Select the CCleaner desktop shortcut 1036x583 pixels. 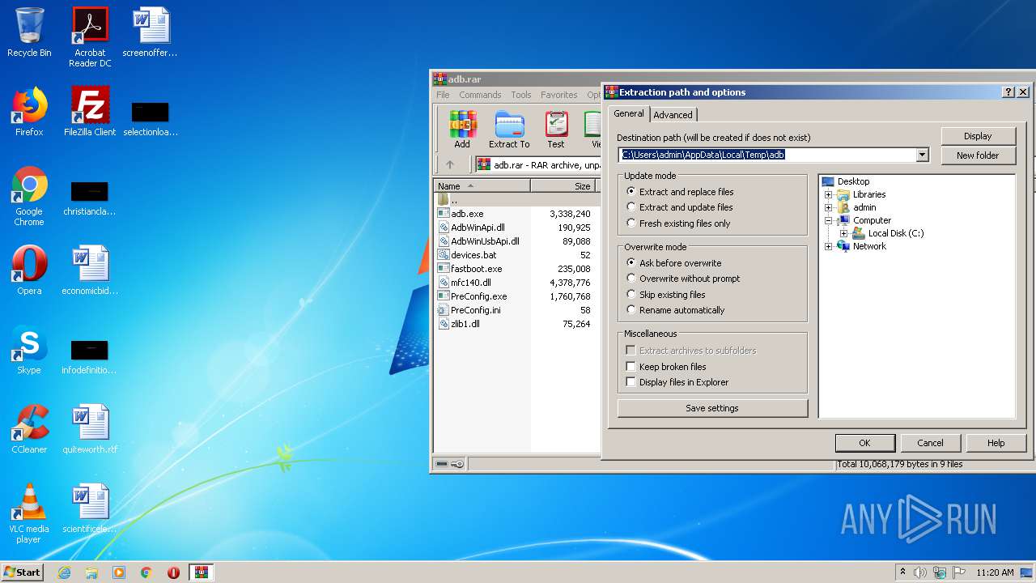(x=29, y=429)
